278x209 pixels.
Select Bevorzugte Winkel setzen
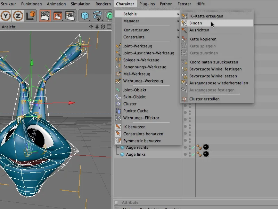[217, 76]
